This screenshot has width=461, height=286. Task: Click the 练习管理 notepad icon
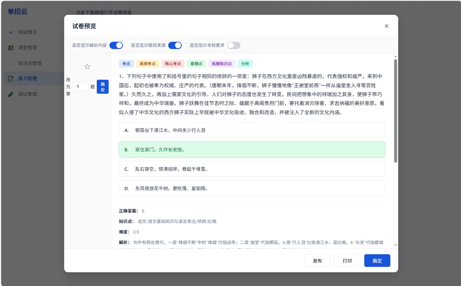coord(11,79)
